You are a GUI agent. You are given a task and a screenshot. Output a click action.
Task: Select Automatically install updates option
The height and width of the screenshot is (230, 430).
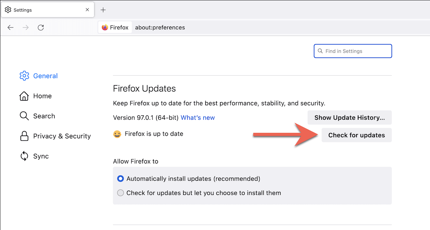point(121,179)
